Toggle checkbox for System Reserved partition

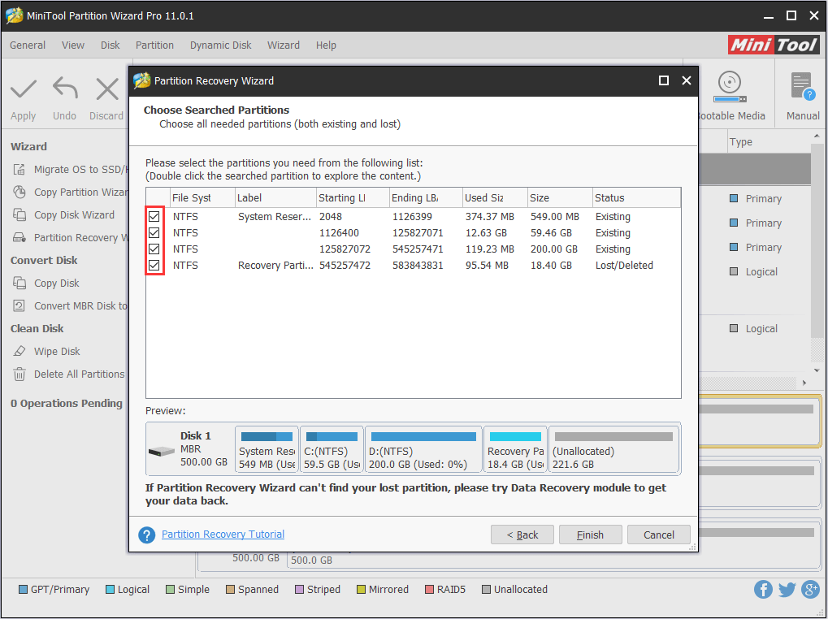click(x=154, y=216)
